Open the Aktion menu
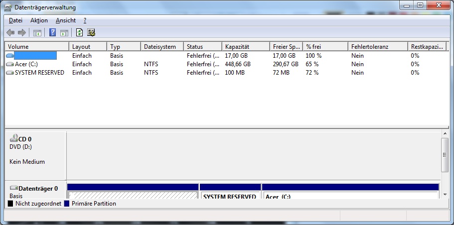Viewport: 454px width, 225px height. pos(39,20)
